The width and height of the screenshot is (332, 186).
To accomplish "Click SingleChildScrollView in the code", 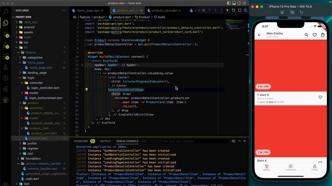I will tap(126, 90).
